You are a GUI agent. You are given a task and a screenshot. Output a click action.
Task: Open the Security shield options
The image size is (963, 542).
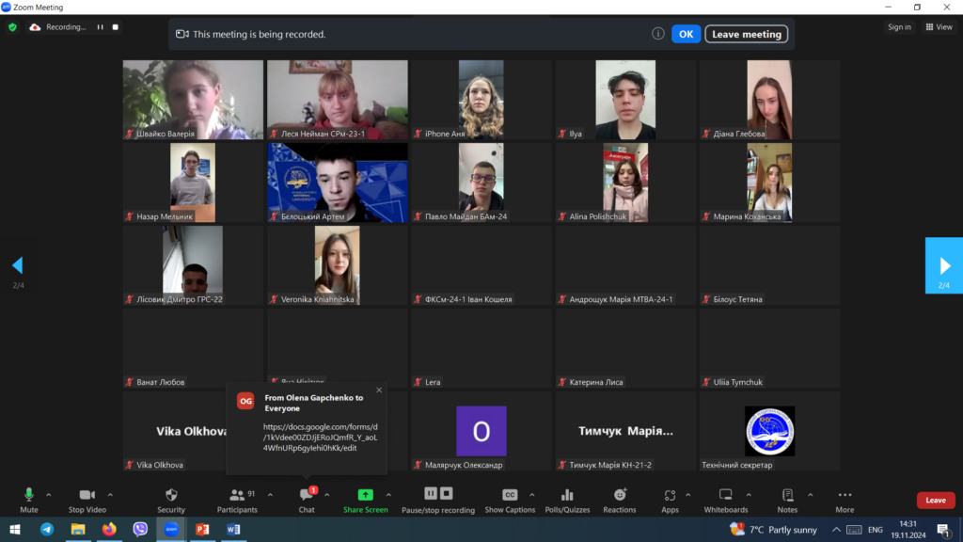click(171, 495)
